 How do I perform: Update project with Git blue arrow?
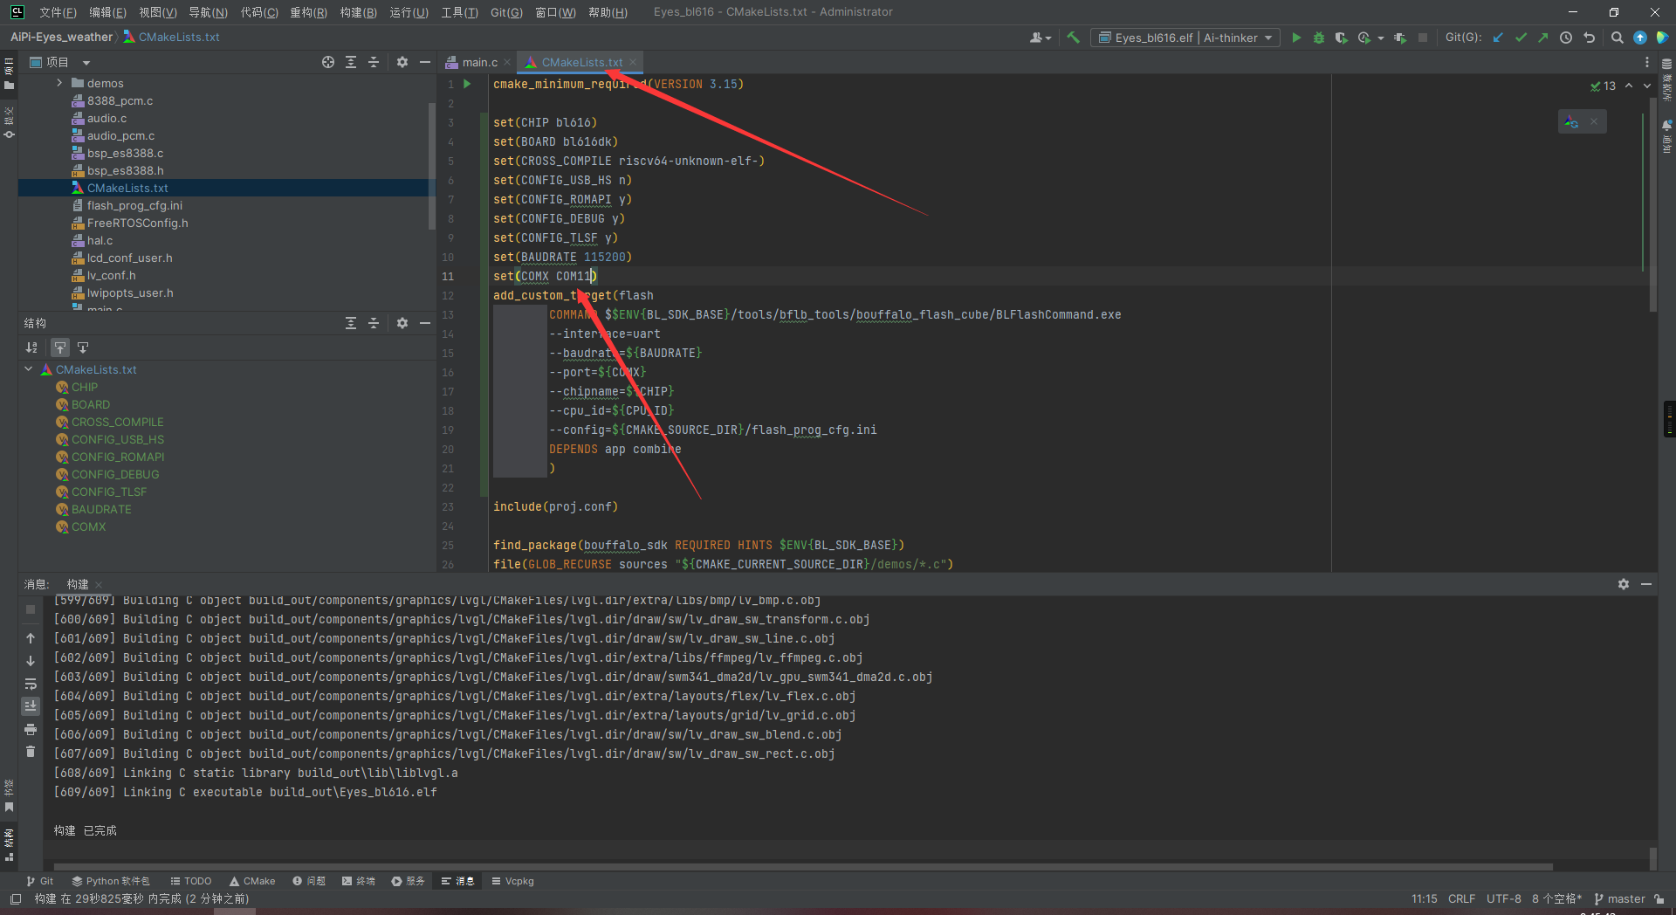coord(1498,38)
